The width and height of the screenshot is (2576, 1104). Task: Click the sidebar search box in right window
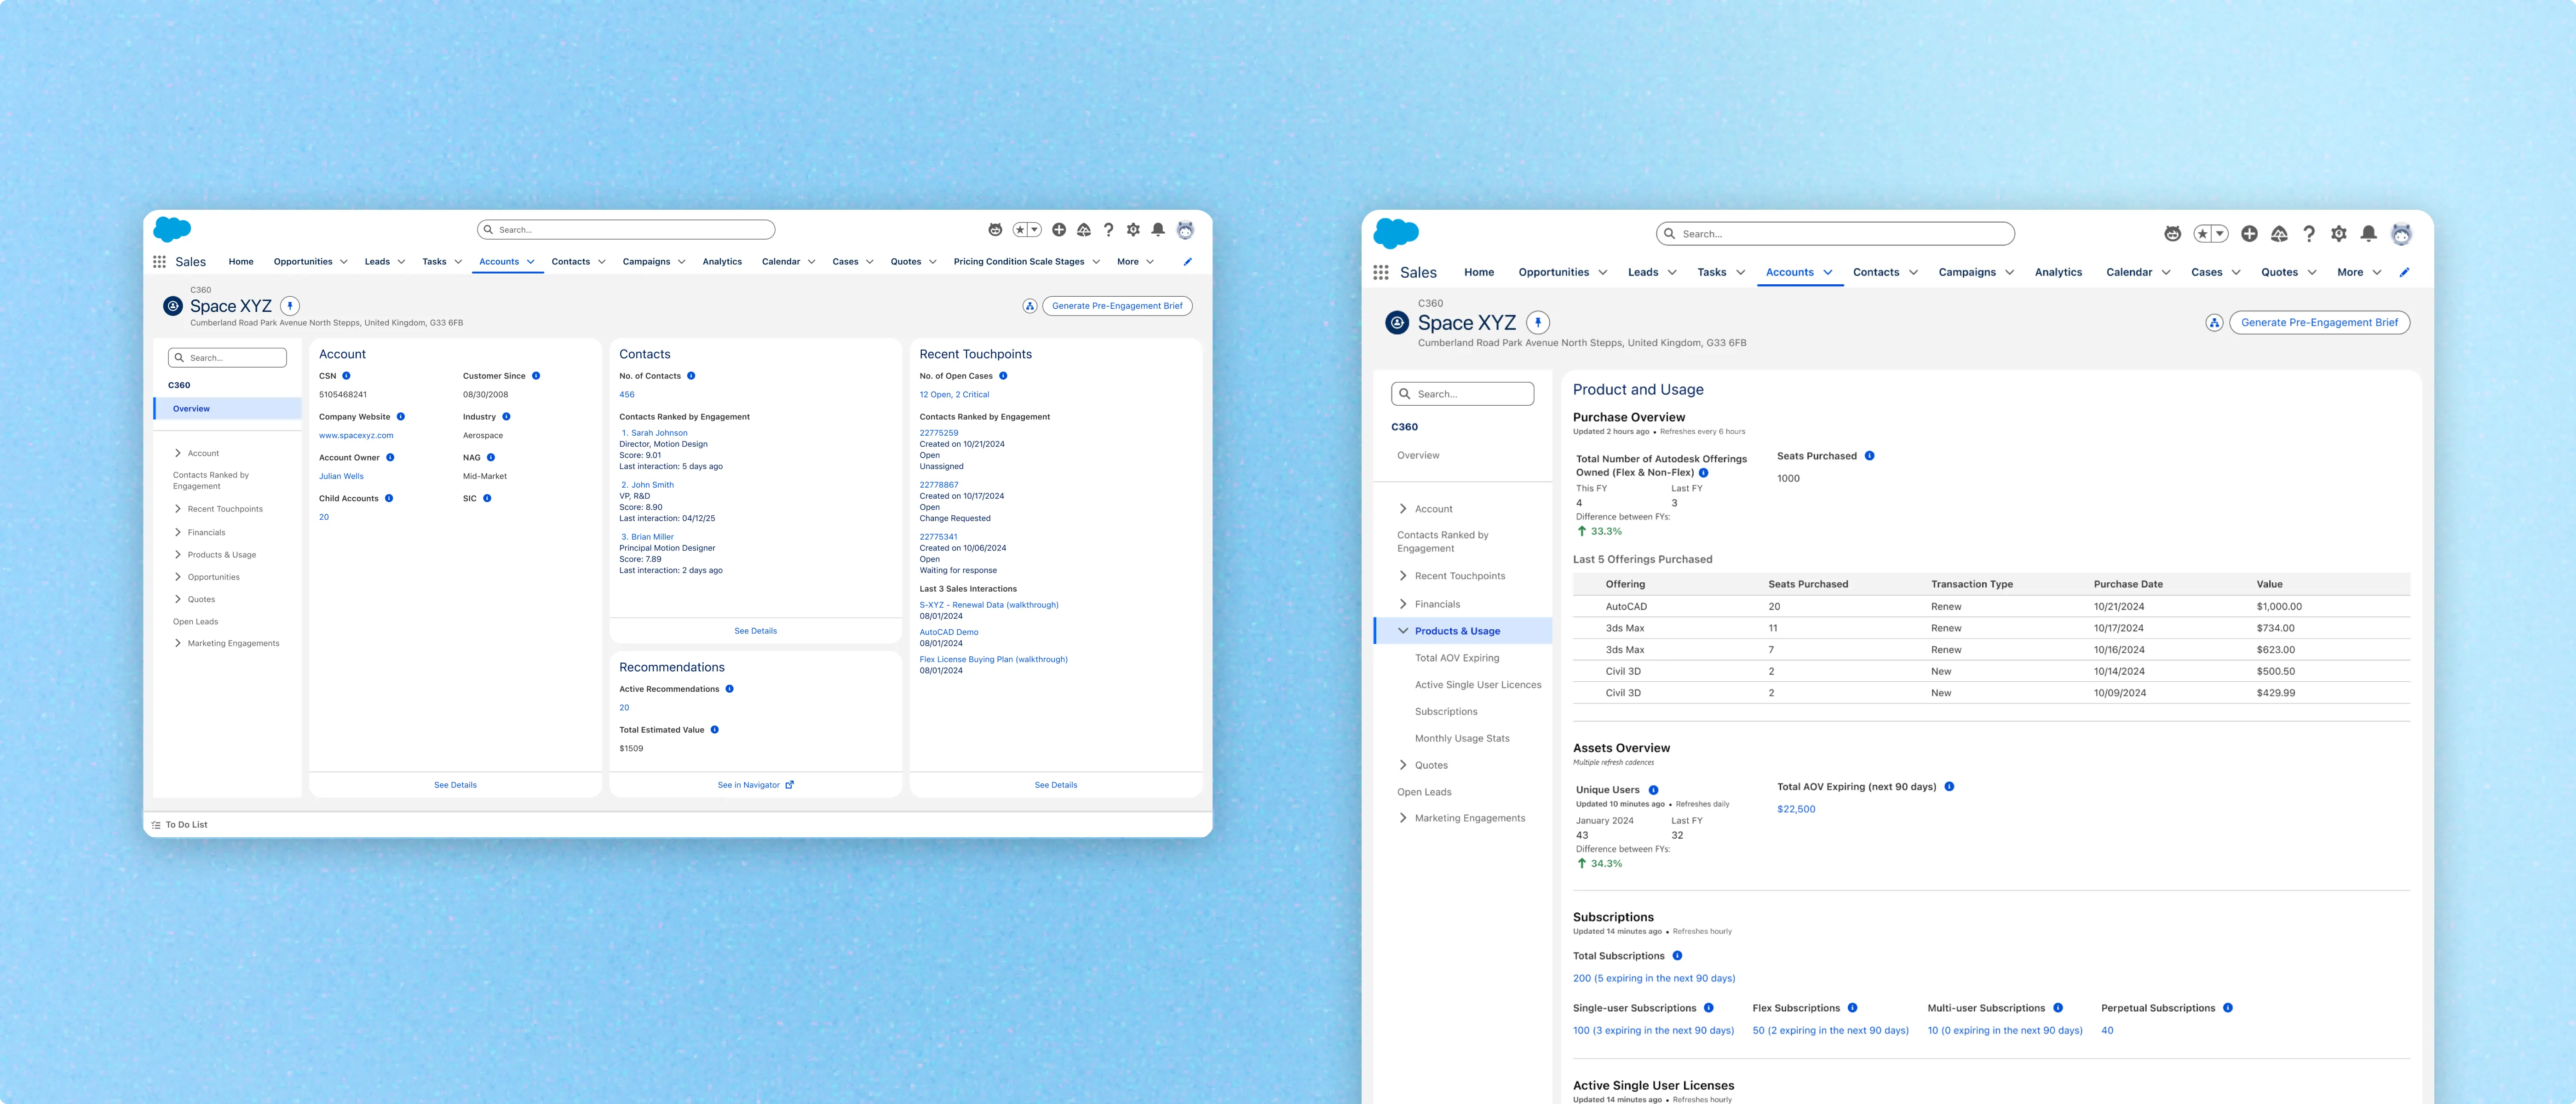tap(1462, 394)
